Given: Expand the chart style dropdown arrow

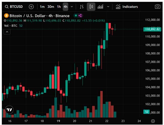Looking at the screenshot, I should click(108, 7).
